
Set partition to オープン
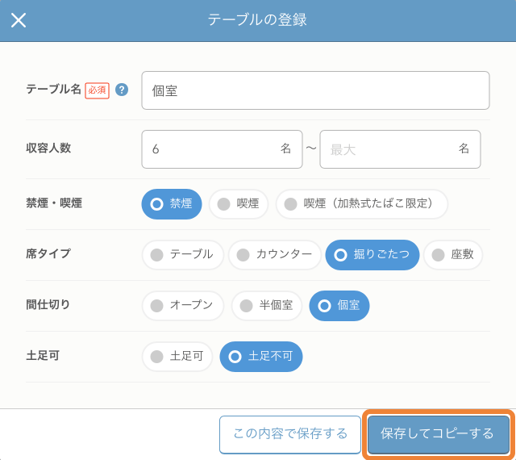coord(182,306)
